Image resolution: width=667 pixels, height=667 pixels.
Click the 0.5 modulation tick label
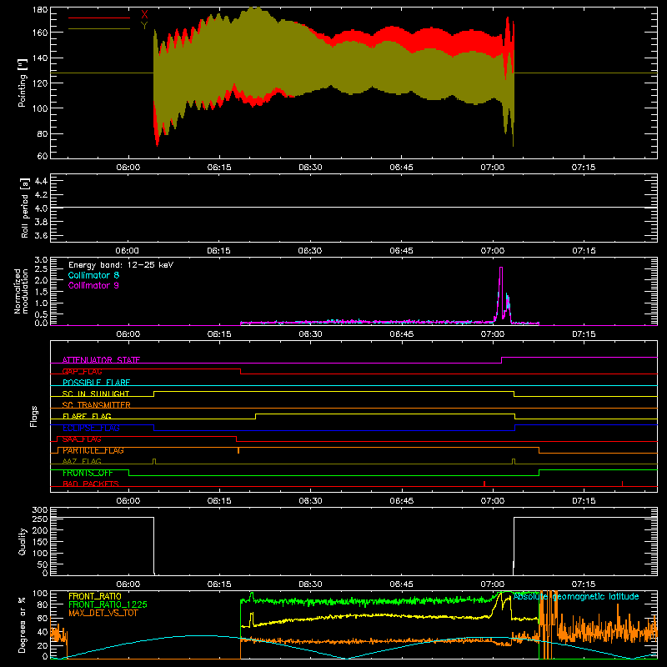click(41, 314)
